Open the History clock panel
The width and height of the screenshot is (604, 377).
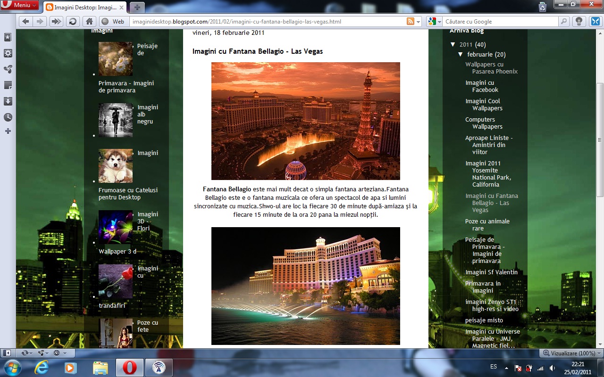(x=8, y=117)
